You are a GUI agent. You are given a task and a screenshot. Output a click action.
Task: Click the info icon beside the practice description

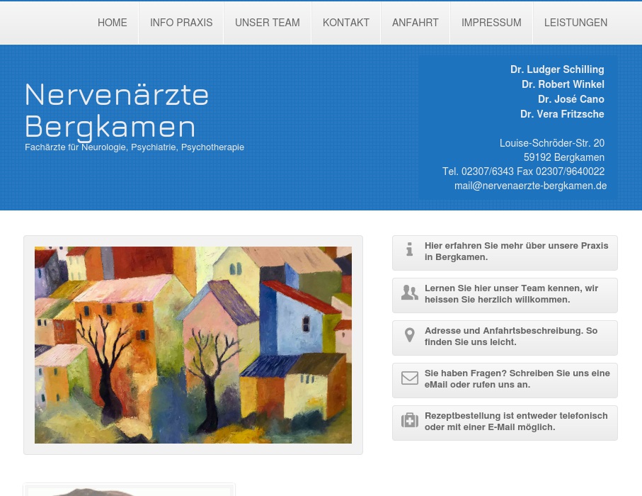[x=409, y=249]
